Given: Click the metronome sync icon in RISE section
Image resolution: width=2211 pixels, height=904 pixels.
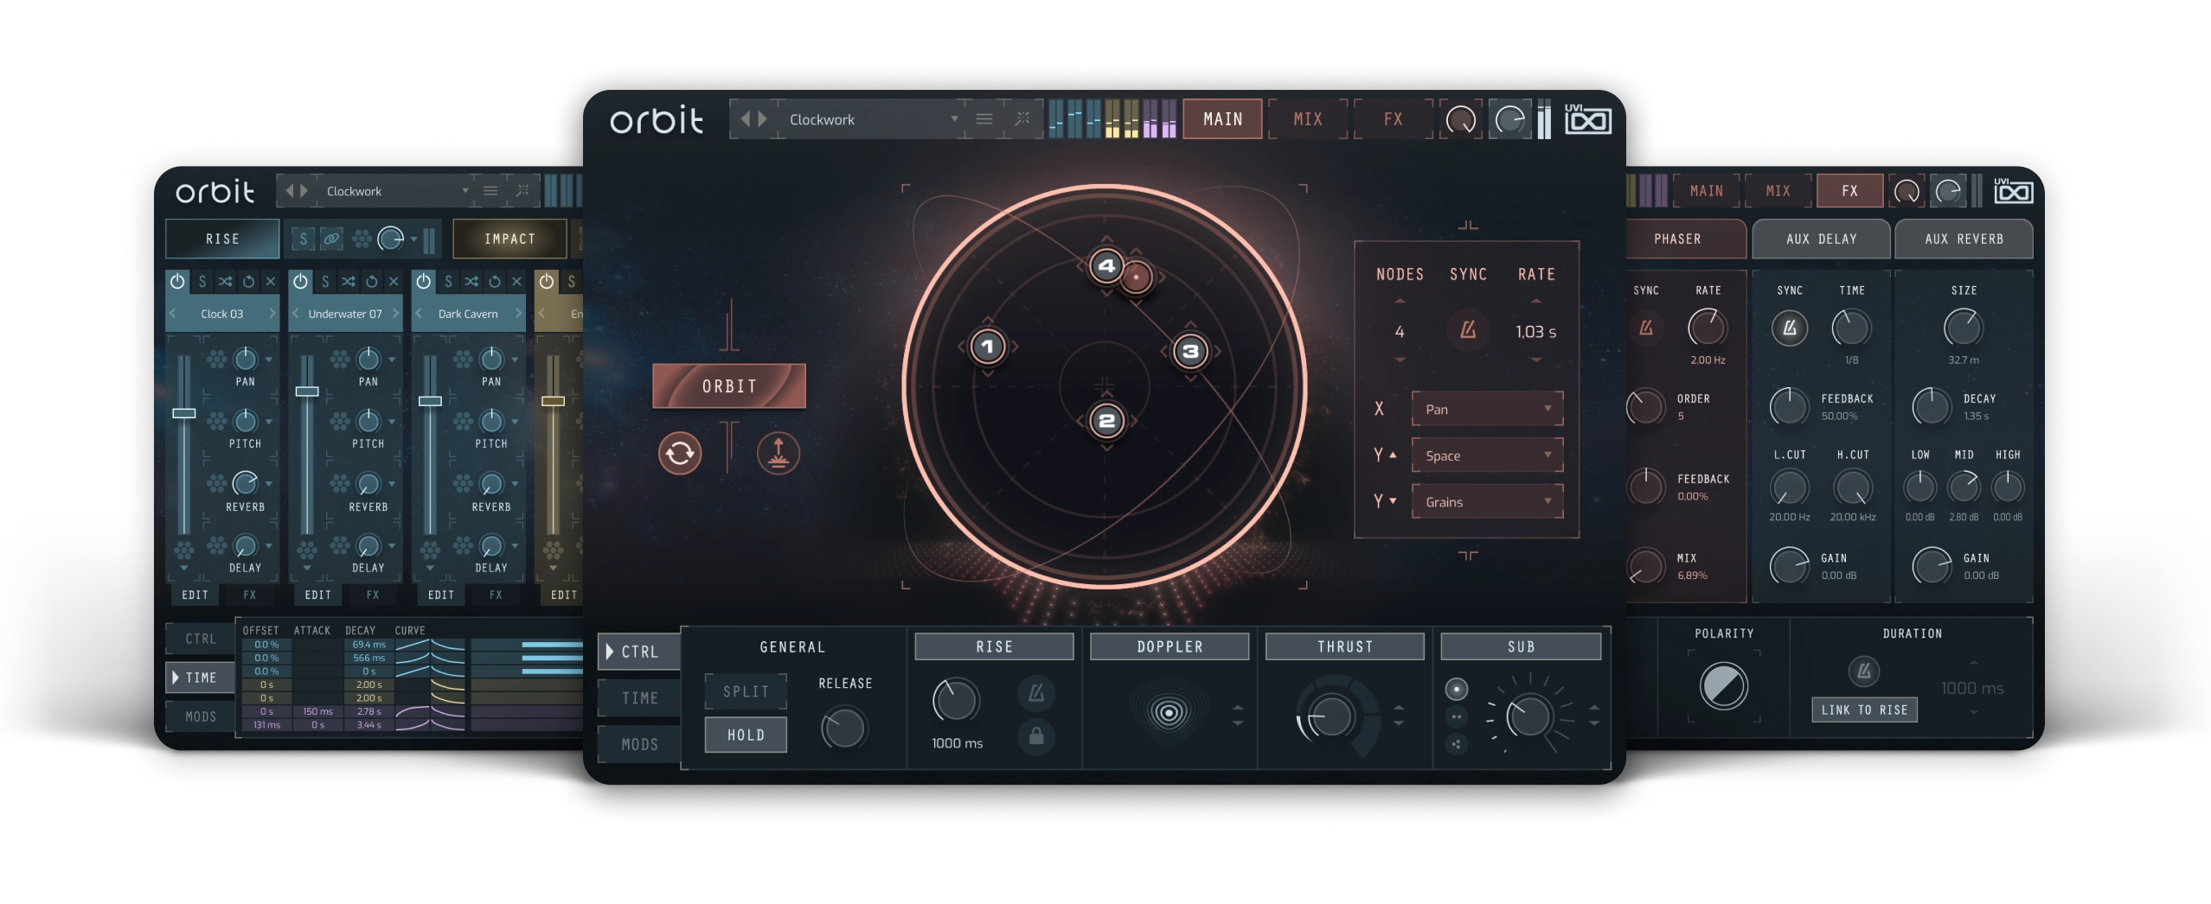Looking at the screenshot, I should 1035,692.
